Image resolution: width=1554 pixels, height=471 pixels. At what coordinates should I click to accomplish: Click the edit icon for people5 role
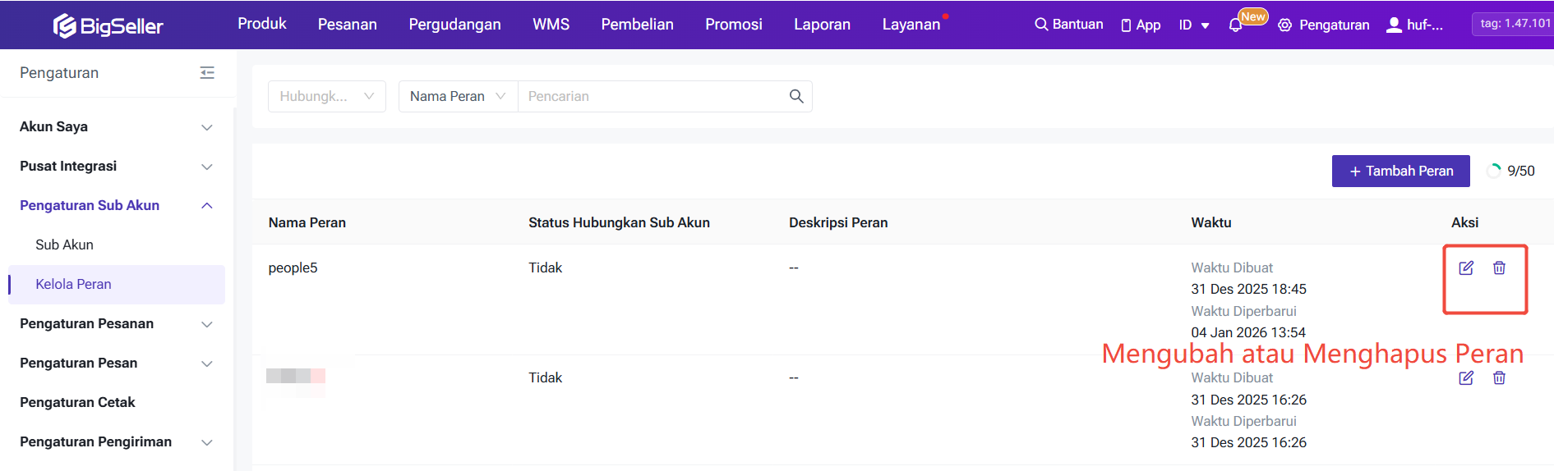coord(1466,268)
